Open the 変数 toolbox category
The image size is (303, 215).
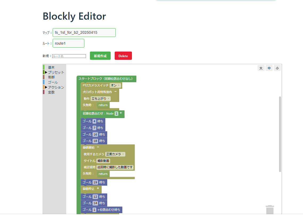(x=51, y=92)
